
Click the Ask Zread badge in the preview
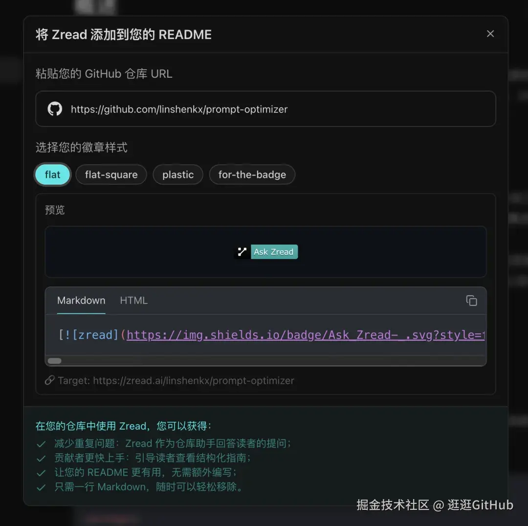point(274,252)
